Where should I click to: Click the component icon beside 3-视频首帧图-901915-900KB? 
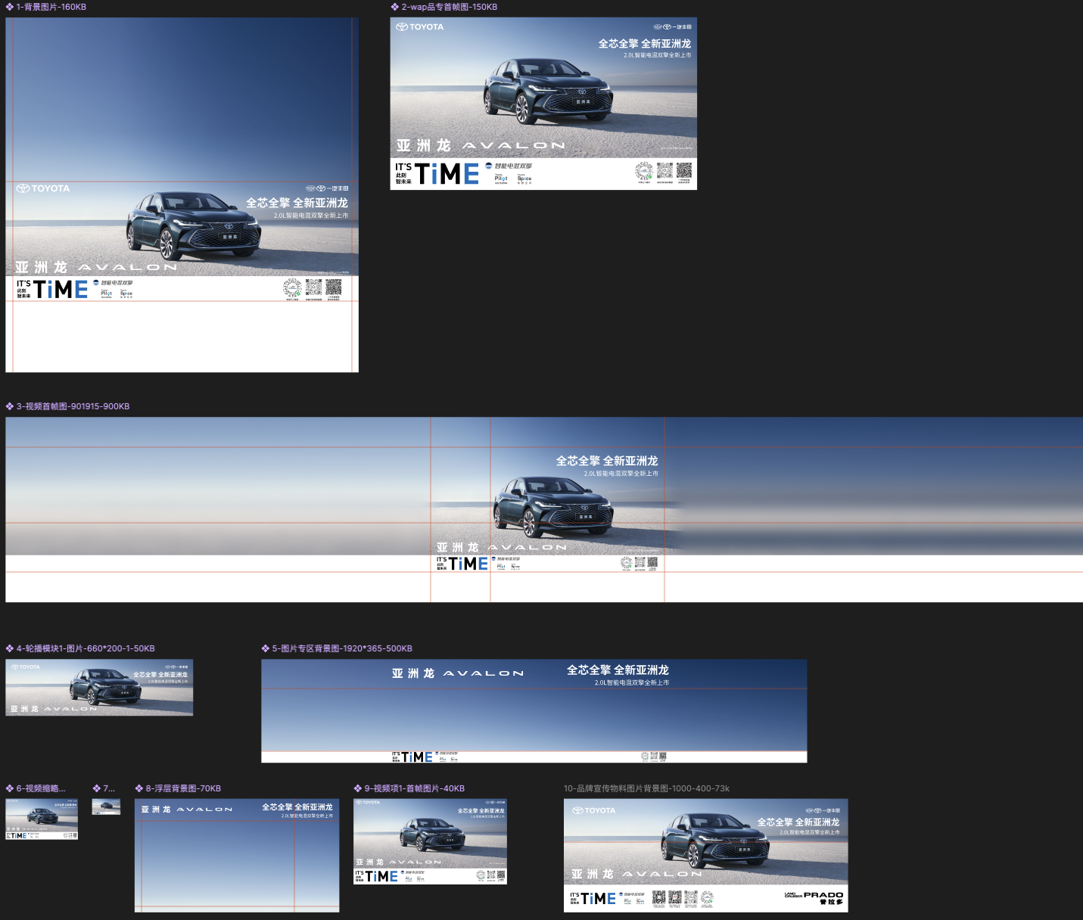coord(10,406)
